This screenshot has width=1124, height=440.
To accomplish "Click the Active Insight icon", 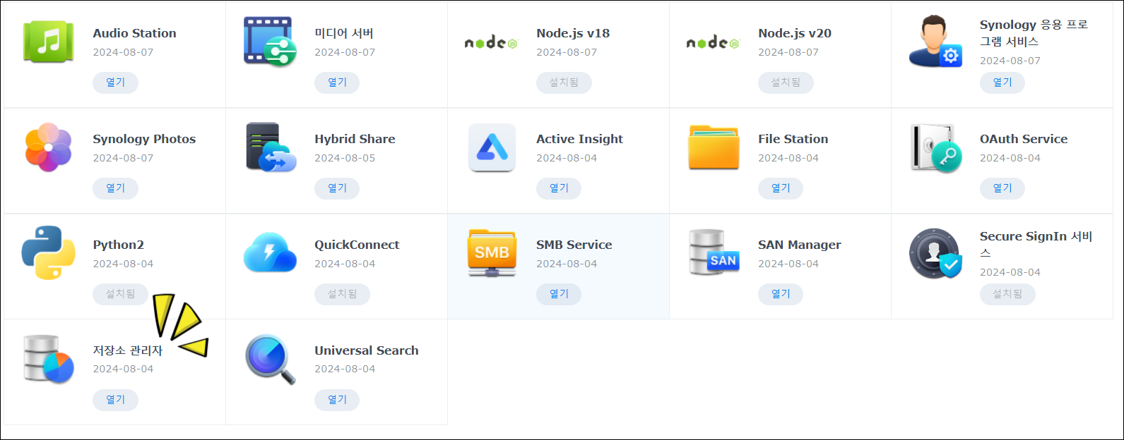I will point(492,147).
